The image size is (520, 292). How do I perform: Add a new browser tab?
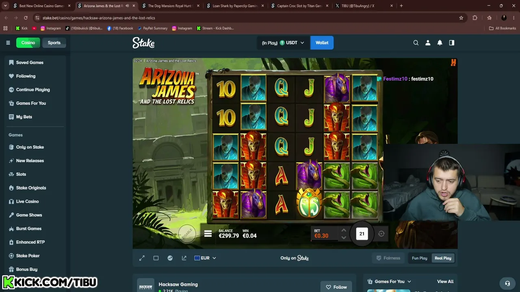tap(401, 6)
